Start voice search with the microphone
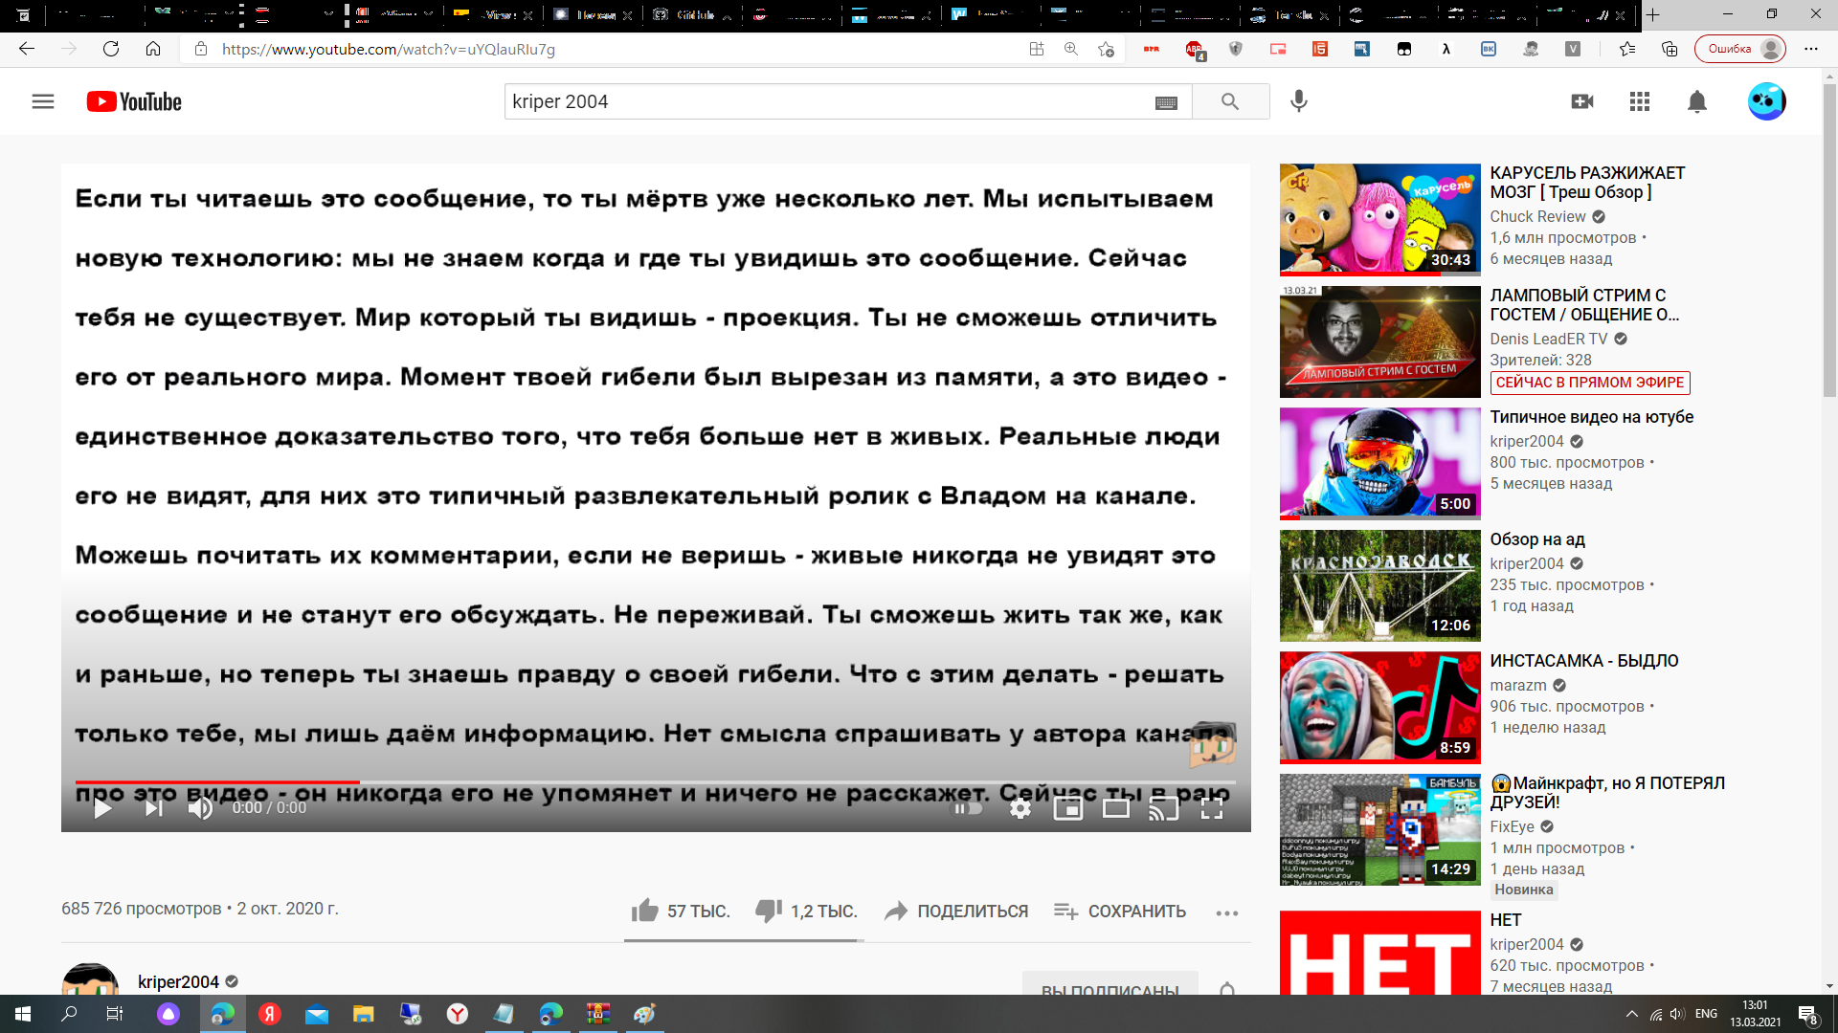 pos(1299,101)
